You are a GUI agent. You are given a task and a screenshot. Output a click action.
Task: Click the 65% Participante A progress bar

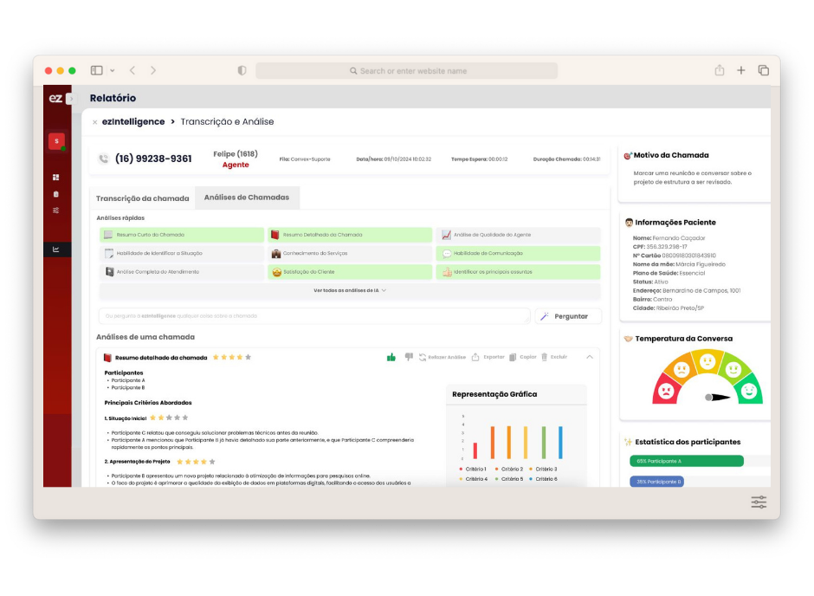(687, 461)
